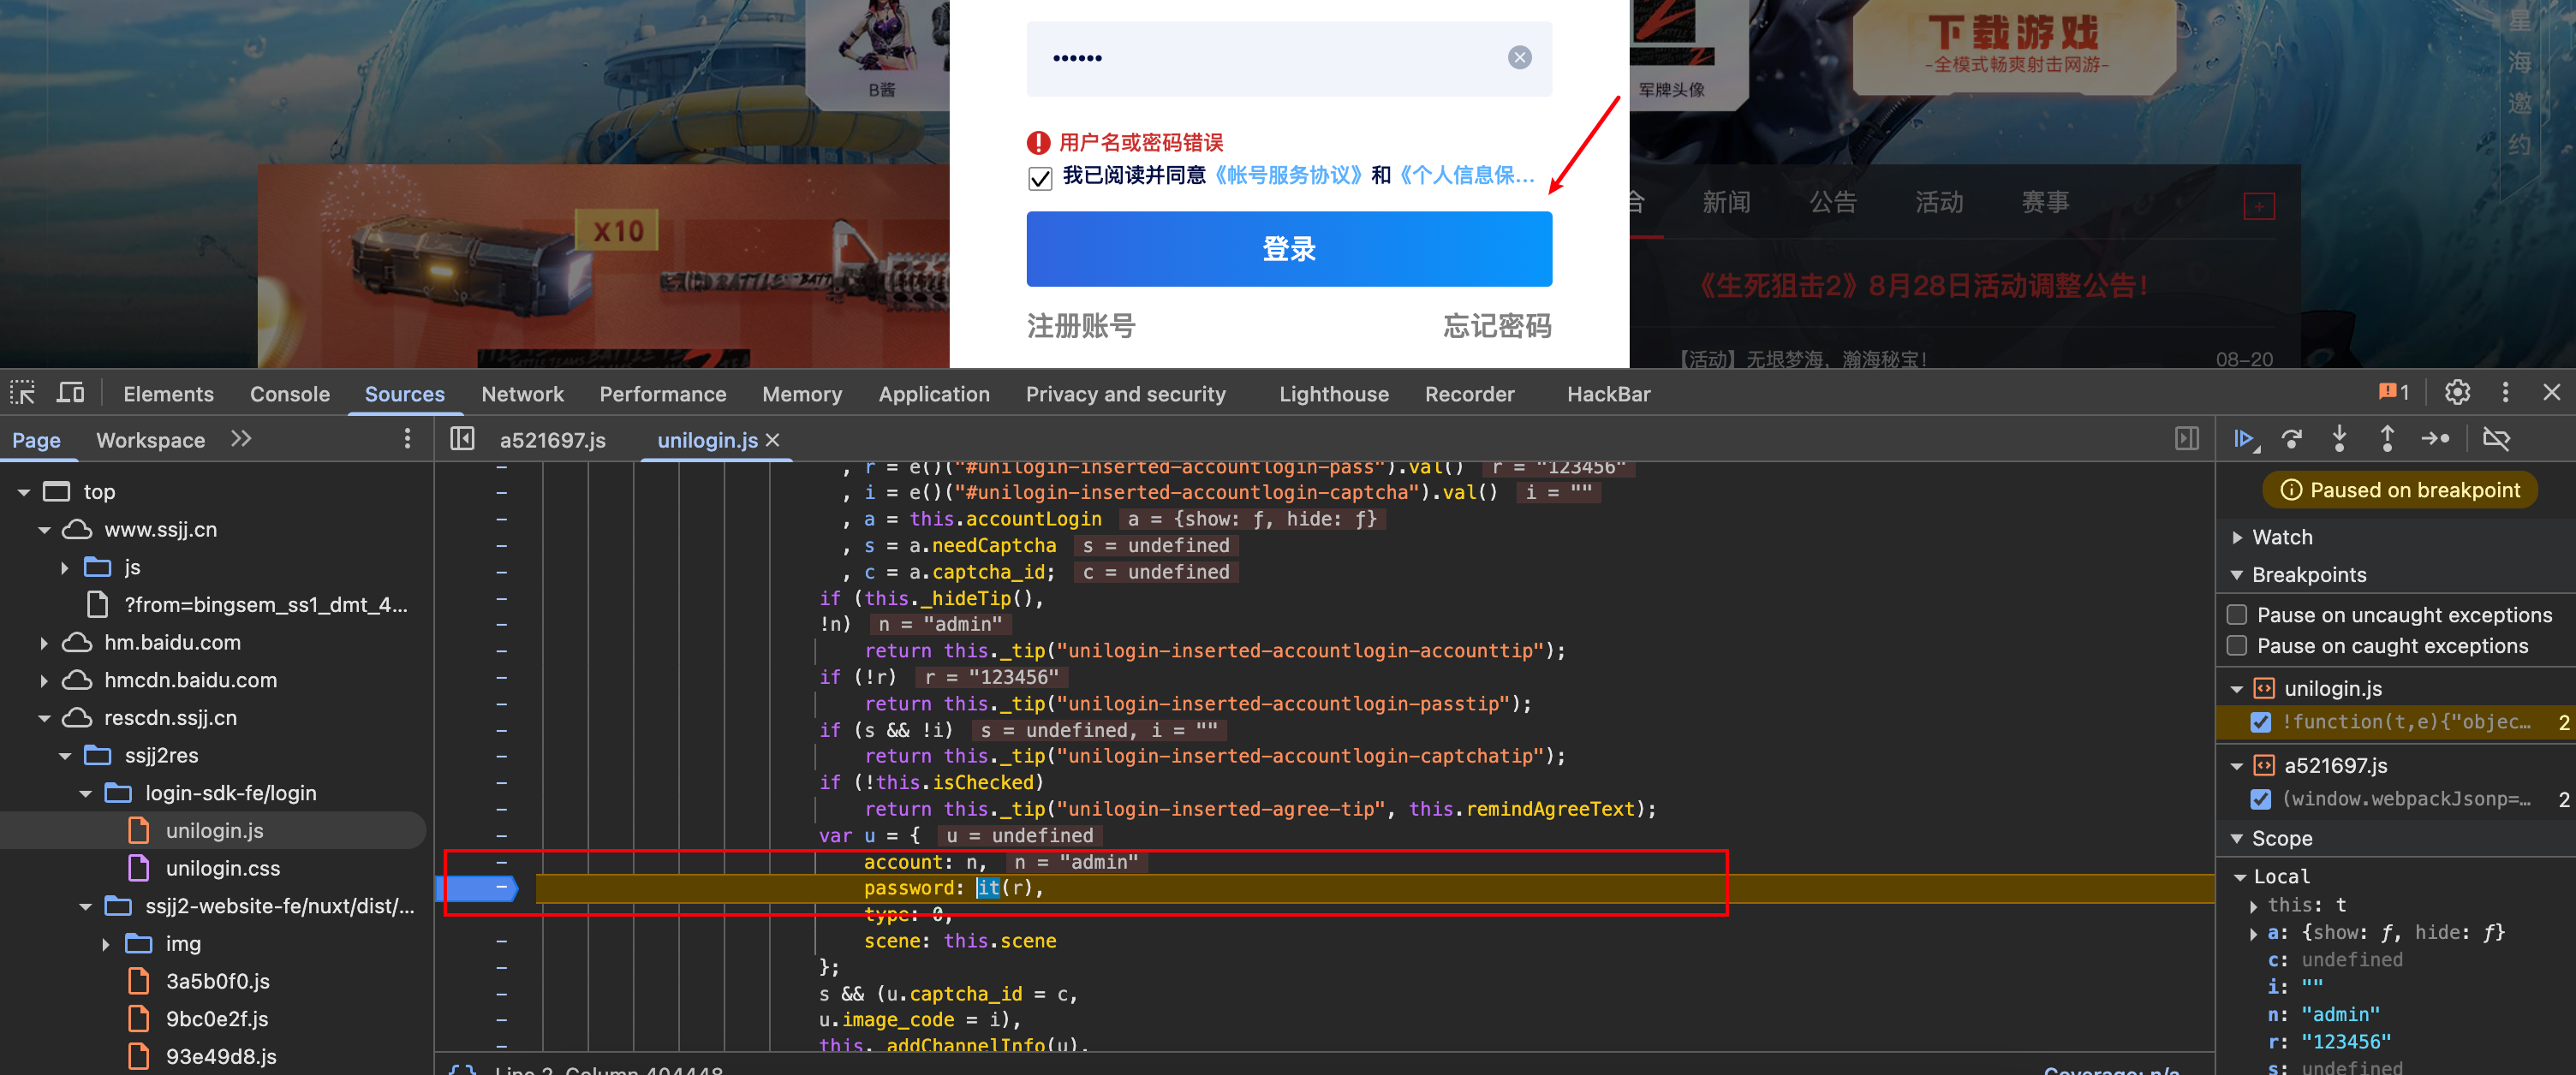
Task: Toggle the device toolbar icon
Action: coord(70,393)
